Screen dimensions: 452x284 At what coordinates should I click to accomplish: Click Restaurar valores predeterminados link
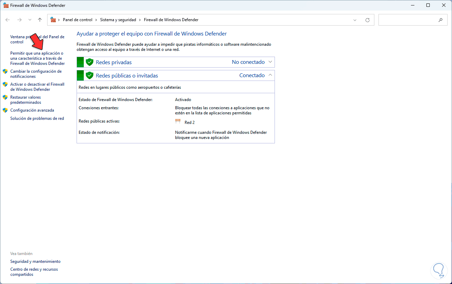tap(26, 100)
